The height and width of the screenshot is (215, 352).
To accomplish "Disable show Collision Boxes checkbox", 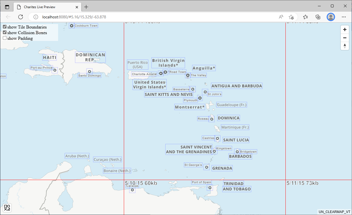I will coord(5,32).
